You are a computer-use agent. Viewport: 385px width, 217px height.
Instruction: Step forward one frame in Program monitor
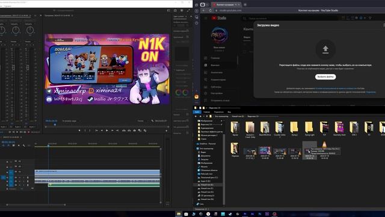[x=112, y=130]
